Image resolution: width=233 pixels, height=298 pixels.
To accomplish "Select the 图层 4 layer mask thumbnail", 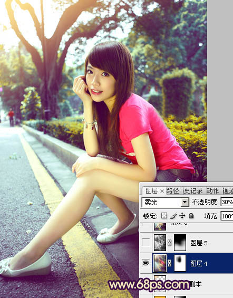I will [180, 263].
